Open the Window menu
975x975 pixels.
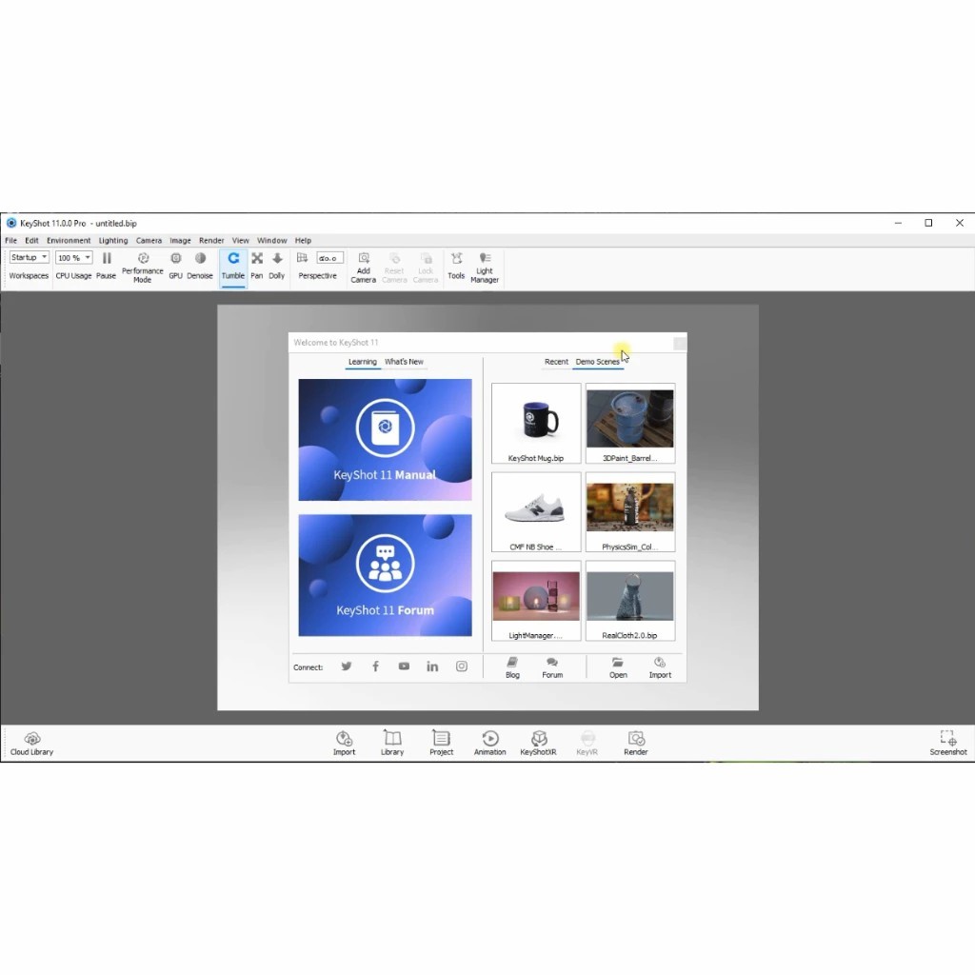271,241
